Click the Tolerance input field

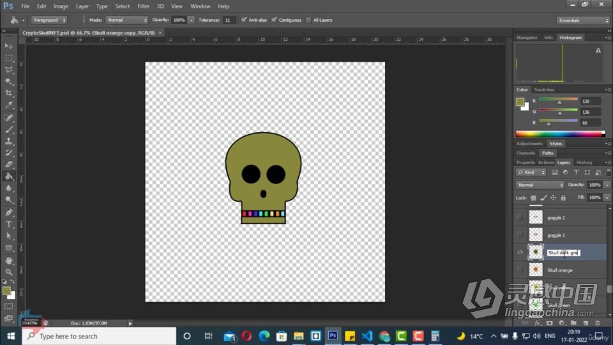pos(229,20)
